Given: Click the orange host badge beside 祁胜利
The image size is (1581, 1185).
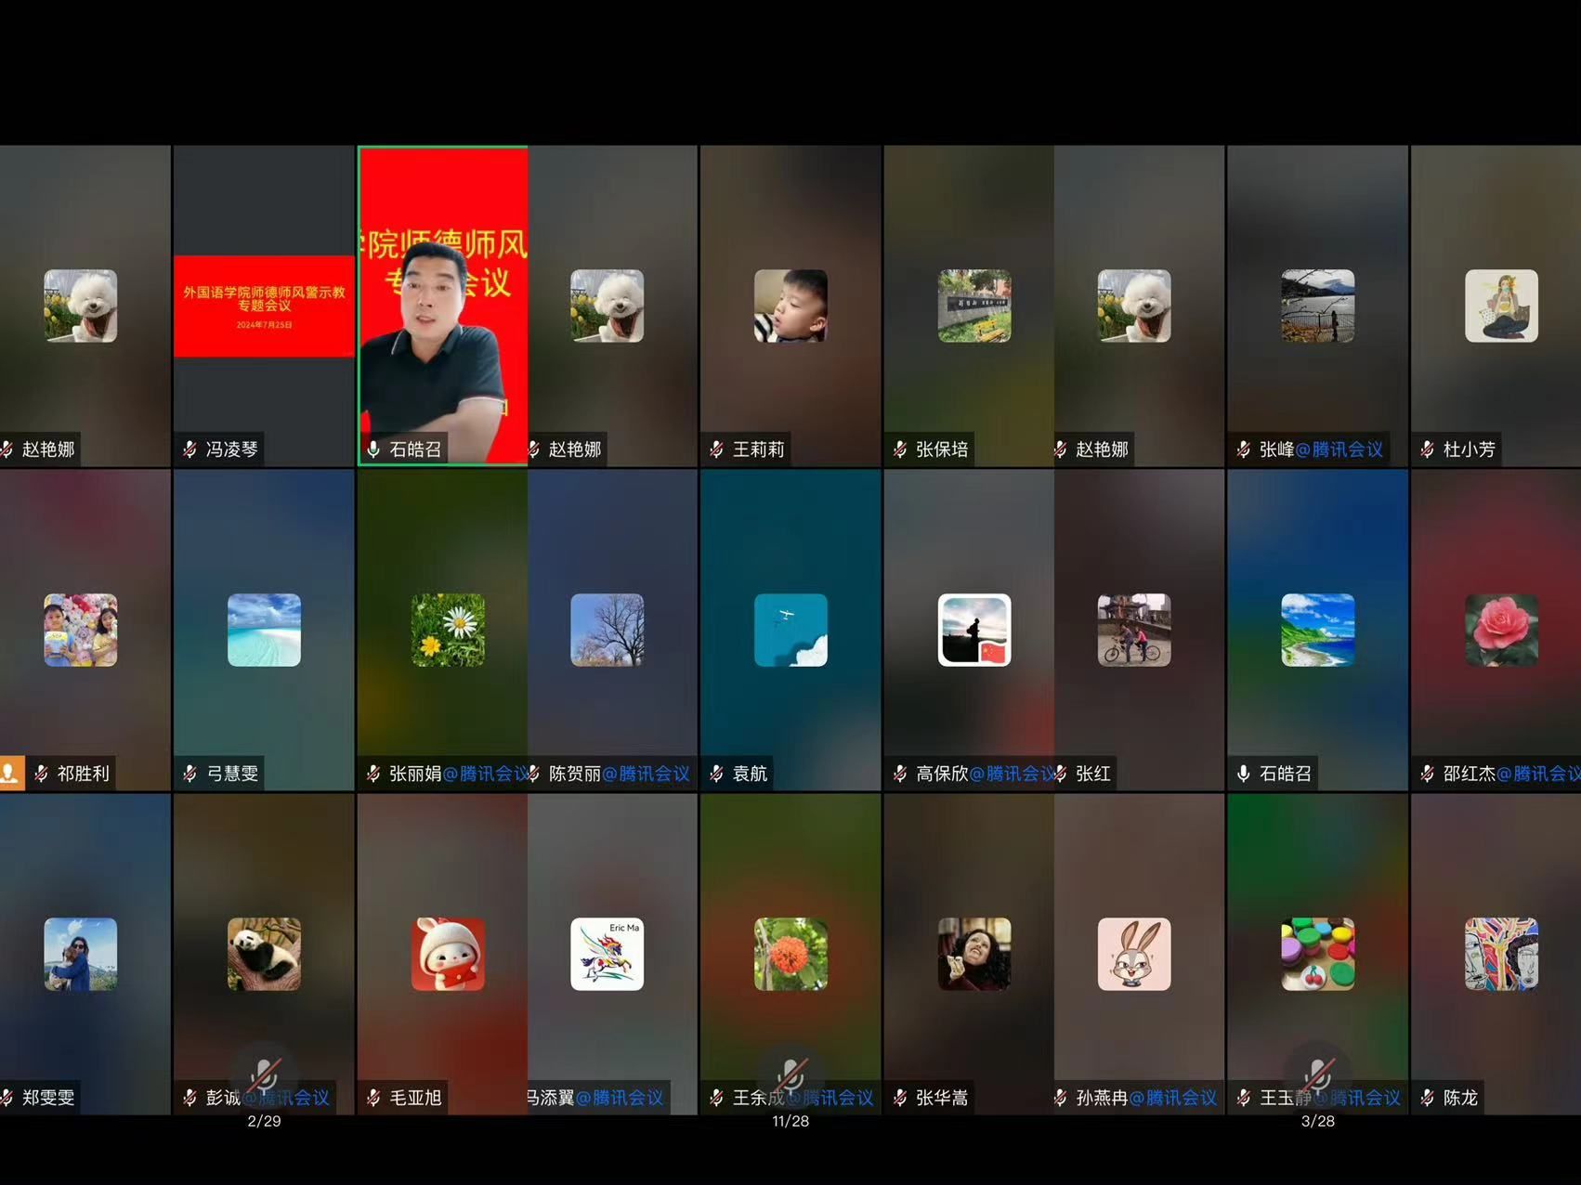Looking at the screenshot, I should click(x=11, y=773).
